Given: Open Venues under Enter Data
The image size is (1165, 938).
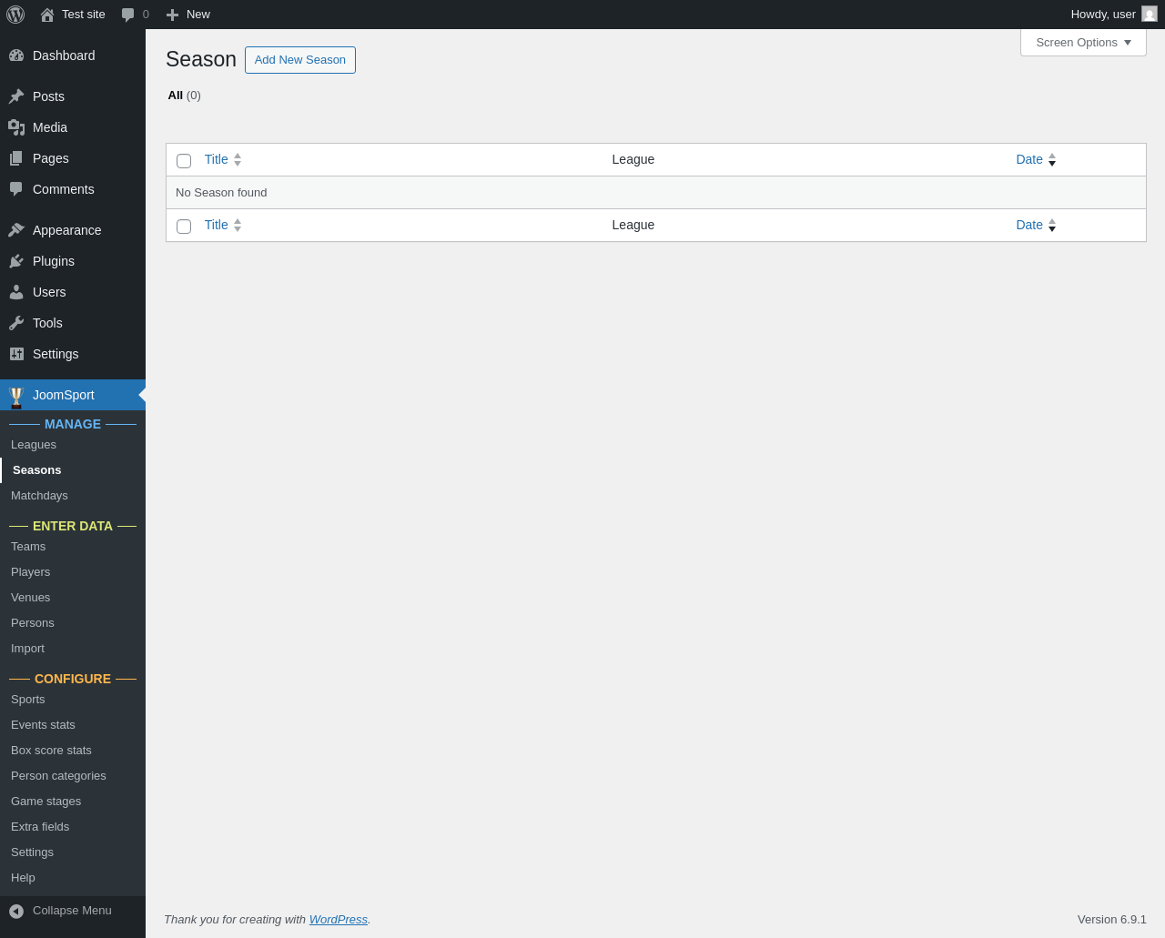Looking at the screenshot, I should tap(30, 598).
